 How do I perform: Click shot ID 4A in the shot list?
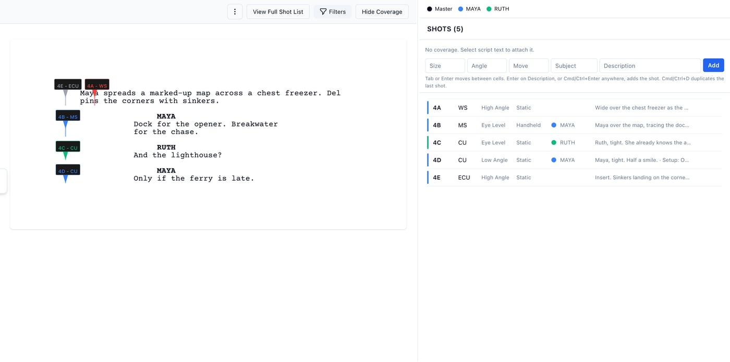point(437,108)
